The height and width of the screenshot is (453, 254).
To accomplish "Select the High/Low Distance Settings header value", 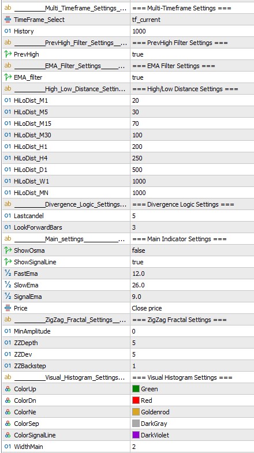I will (x=185, y=89).
